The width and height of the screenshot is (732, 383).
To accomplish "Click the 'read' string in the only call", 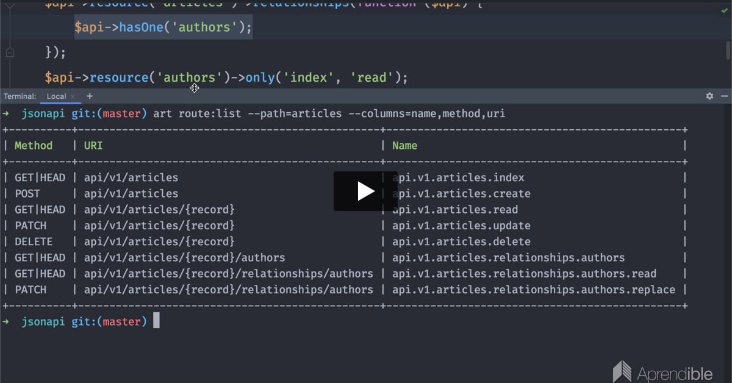I will pos(372,77).
